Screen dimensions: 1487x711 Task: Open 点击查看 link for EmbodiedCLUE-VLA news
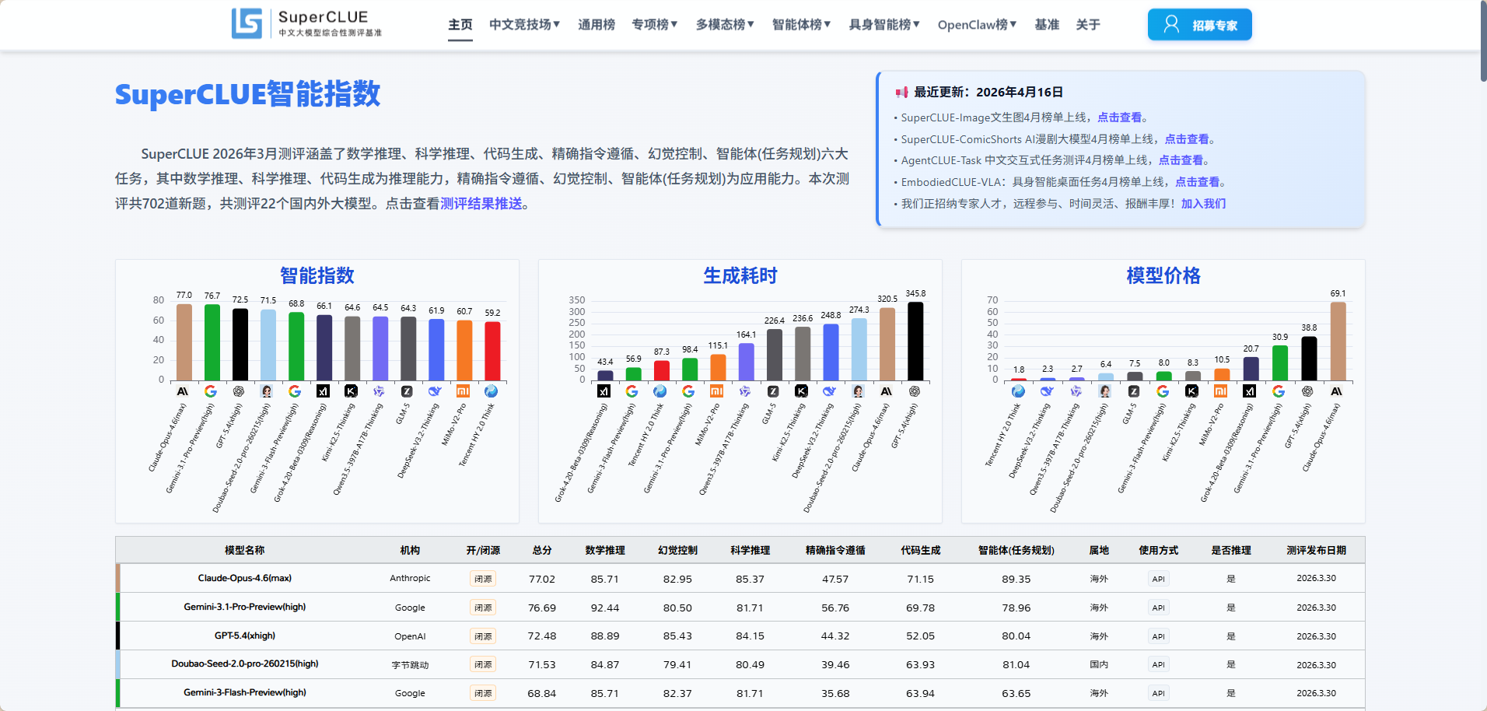click(1197, 182)
